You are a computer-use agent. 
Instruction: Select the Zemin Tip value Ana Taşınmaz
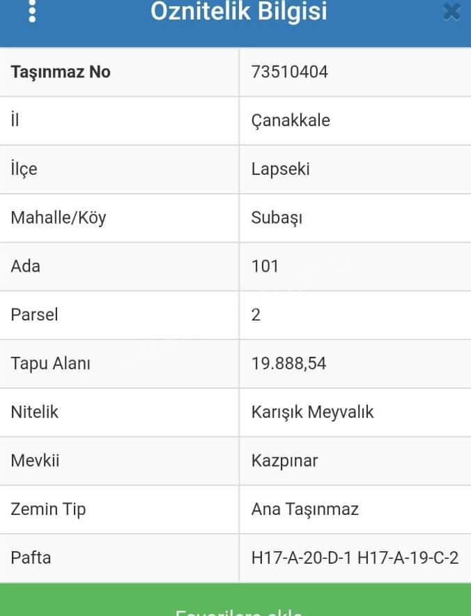pos(305,509)
